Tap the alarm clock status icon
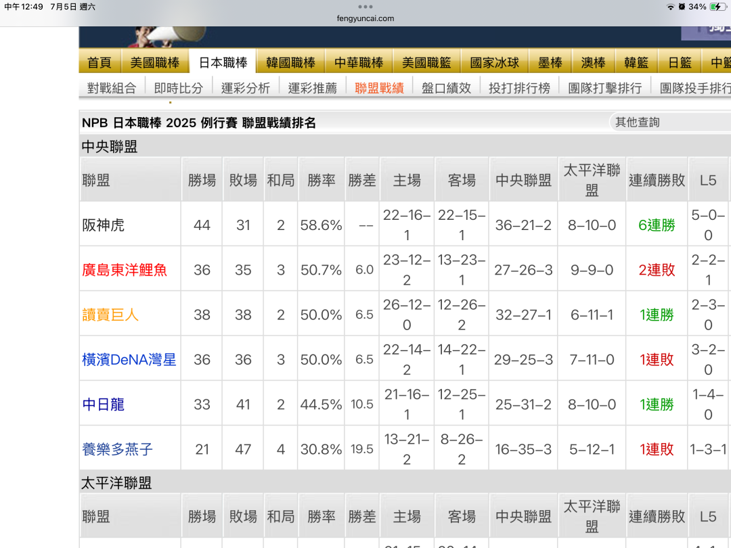Image resolution: width=731 pixels, height=548 pixels. click(x=682, y=7)
